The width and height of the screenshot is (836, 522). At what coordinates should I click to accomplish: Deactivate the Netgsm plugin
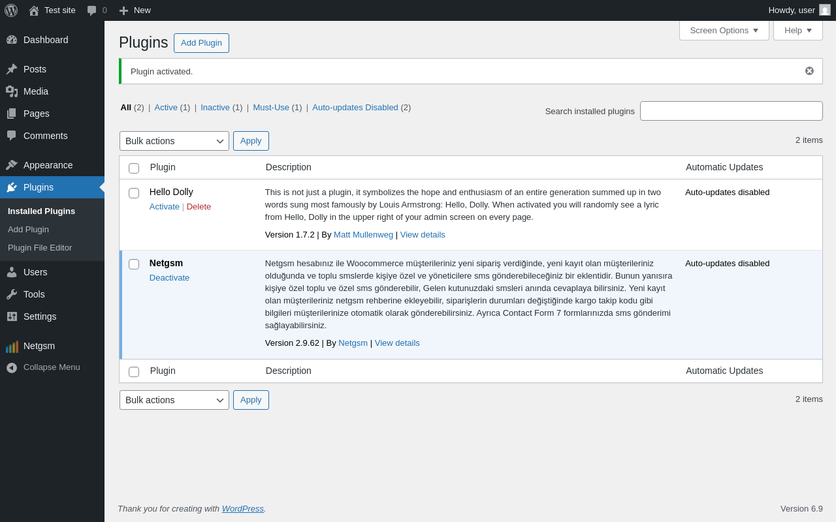point(169,278)
